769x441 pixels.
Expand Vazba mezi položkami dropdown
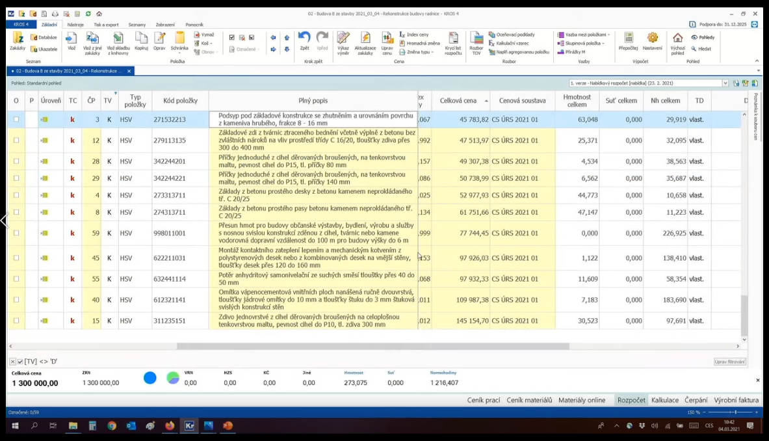(x=608, y=35)
